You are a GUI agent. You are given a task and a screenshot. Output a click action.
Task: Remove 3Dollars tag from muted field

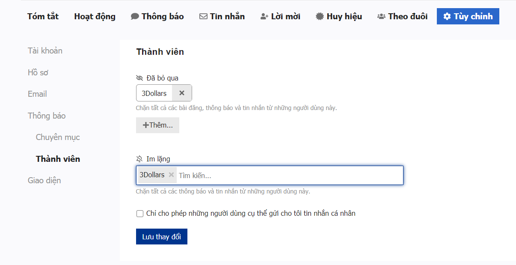click(x=171, y=175)
